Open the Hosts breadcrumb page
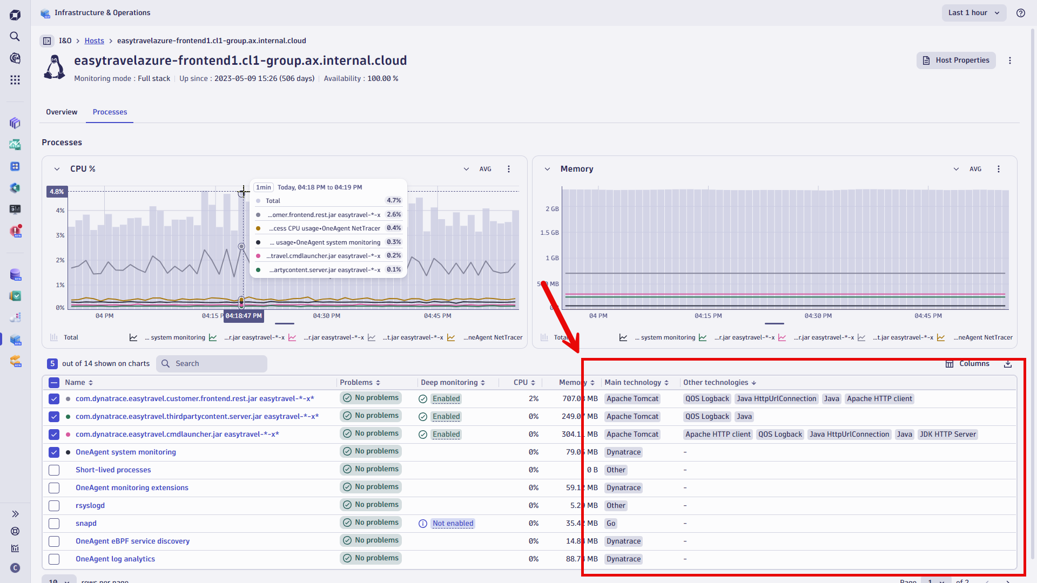The width and height of the screenshot is (1037, 583). (x=94, y=40)
